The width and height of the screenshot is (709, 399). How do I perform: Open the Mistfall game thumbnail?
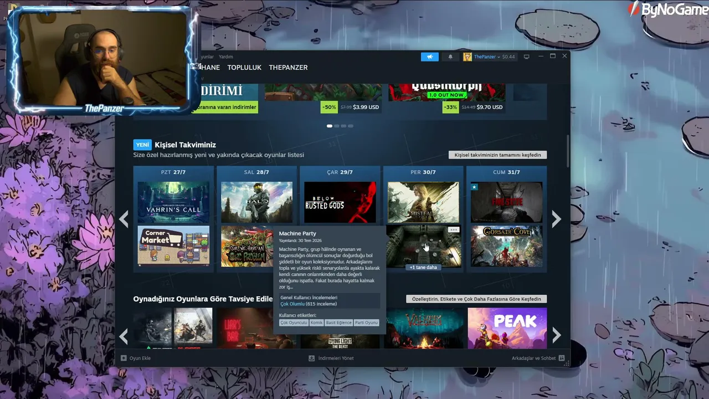tap(423, 202)
